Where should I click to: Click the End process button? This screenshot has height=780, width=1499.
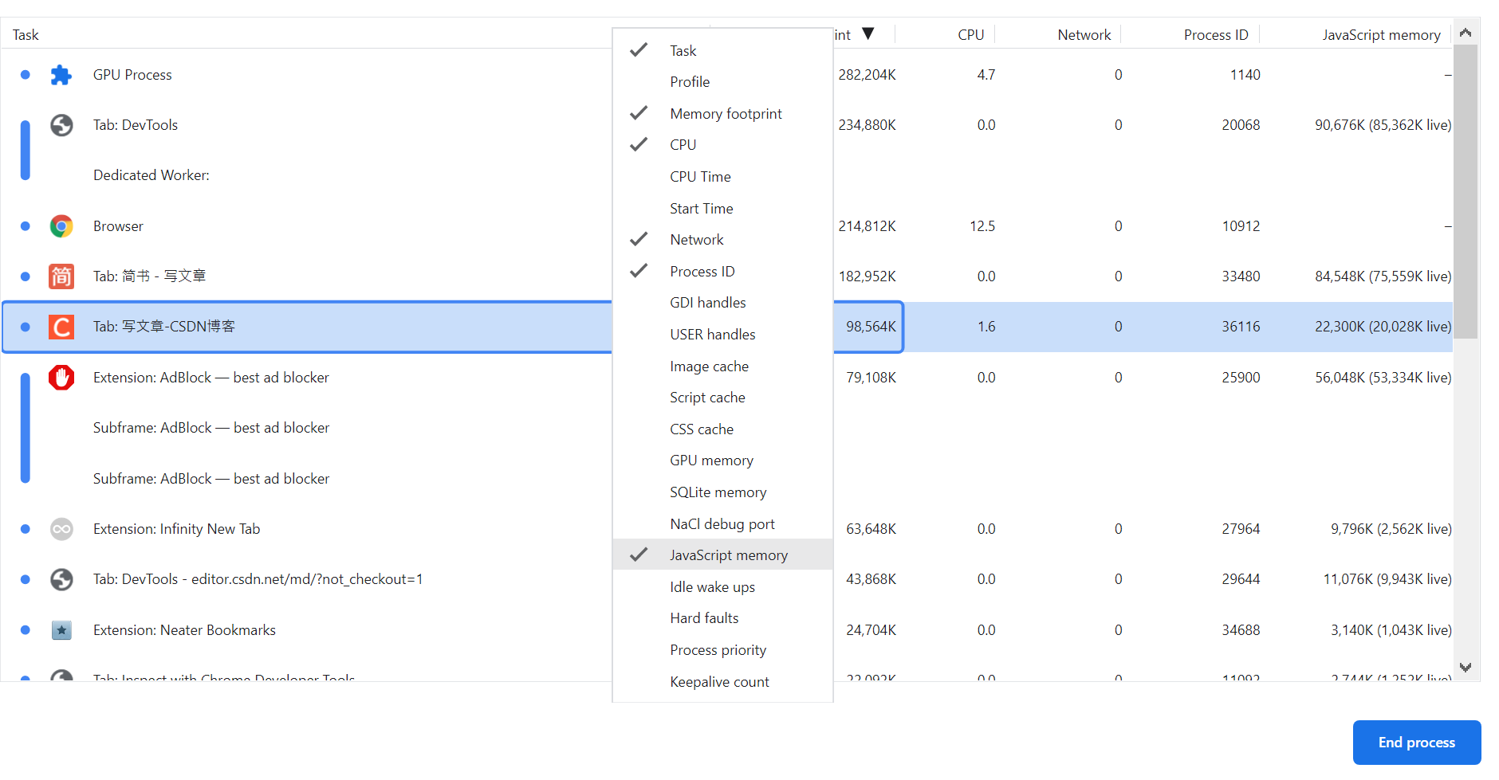[x=1417, y=743]
